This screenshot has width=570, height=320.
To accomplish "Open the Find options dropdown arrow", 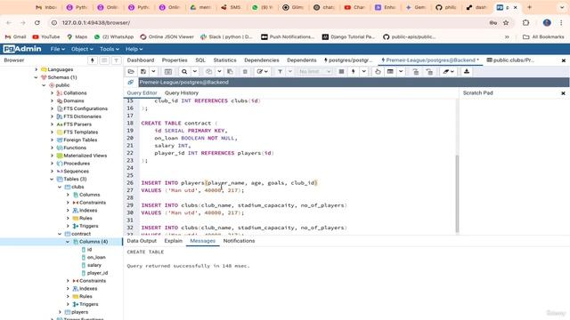I will coord(195,71).
